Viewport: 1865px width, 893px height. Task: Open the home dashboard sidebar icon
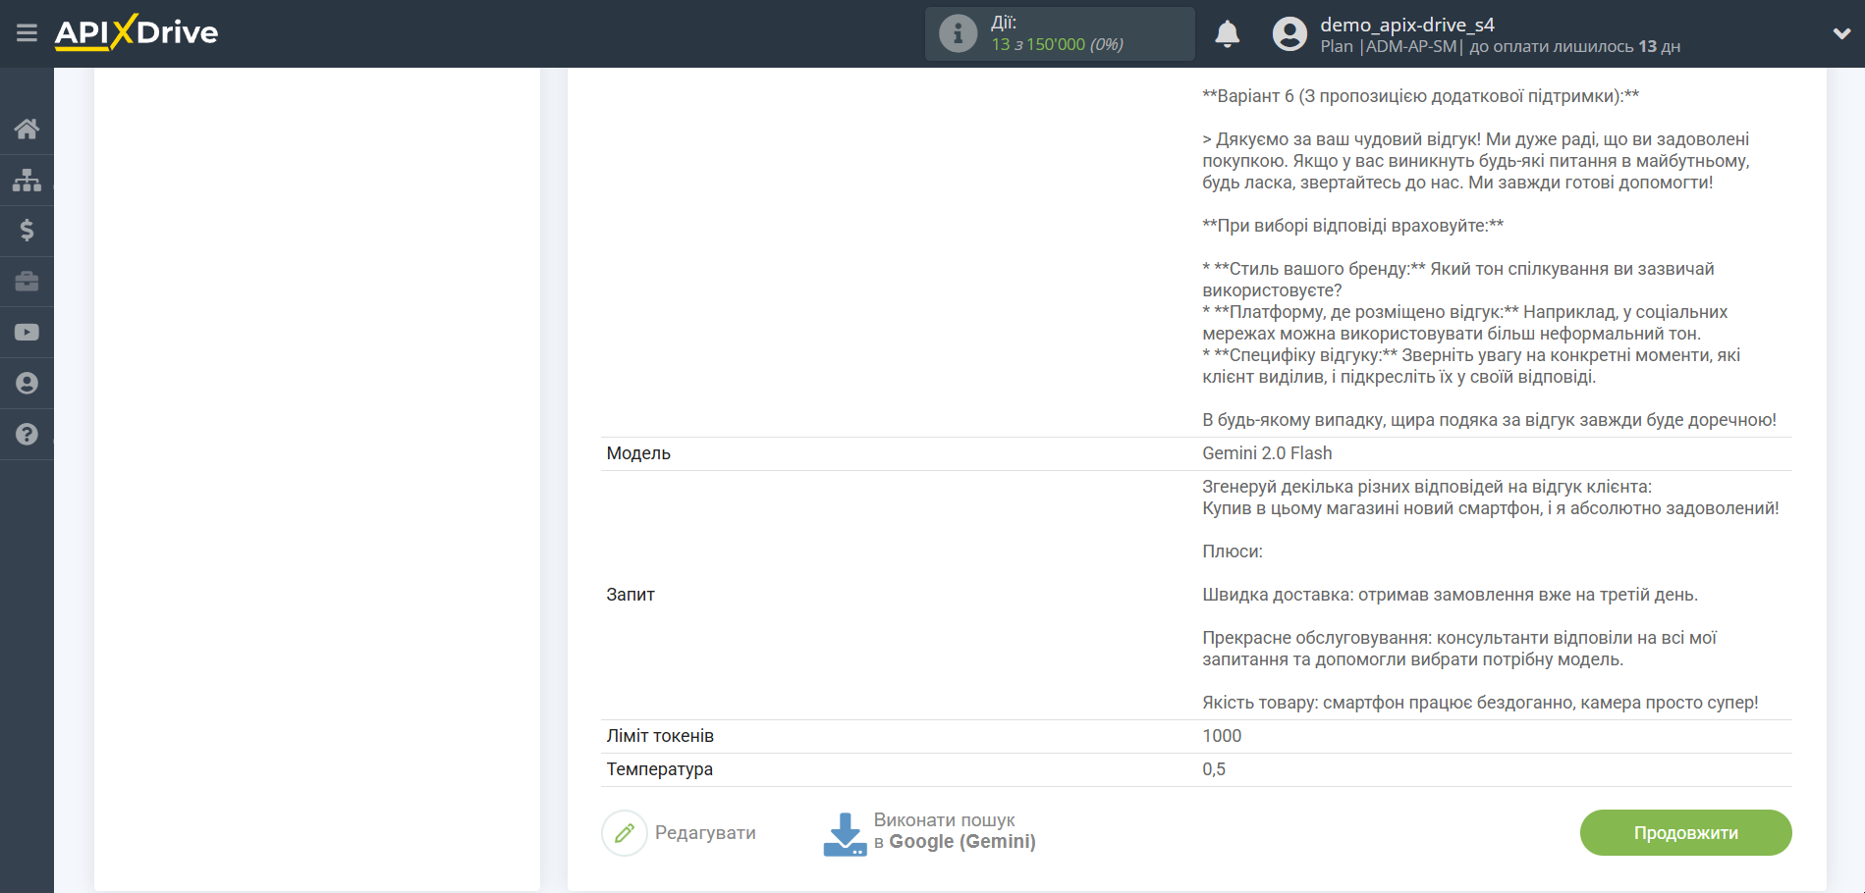coord(27,129)
